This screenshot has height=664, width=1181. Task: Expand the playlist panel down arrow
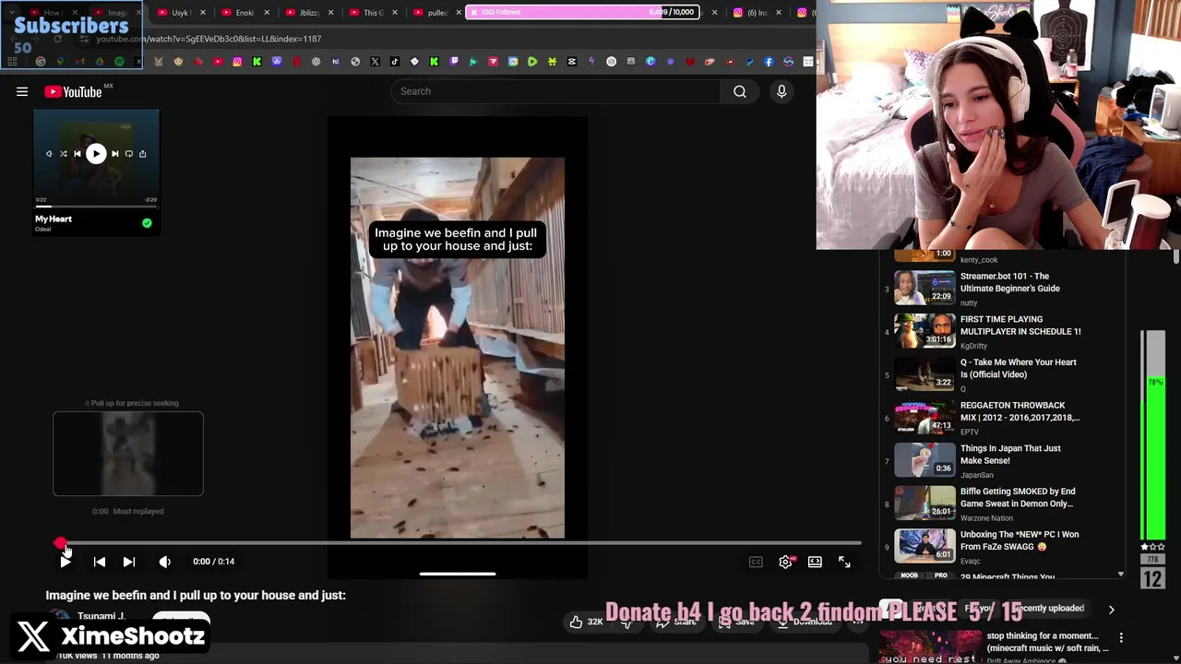tap(1120, 574)
